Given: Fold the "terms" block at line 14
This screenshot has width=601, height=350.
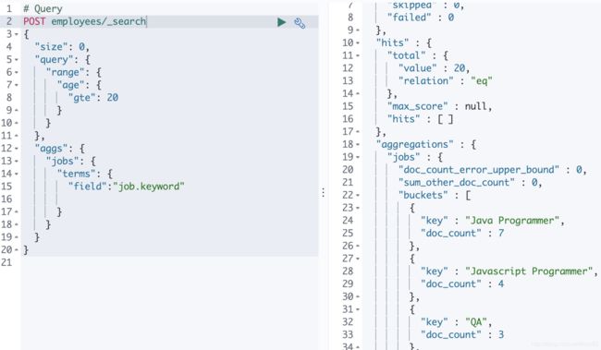Looking at the screenshot, I should pos(17,174).
